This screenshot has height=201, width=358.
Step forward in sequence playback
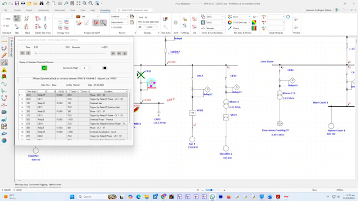click(113, 53)
